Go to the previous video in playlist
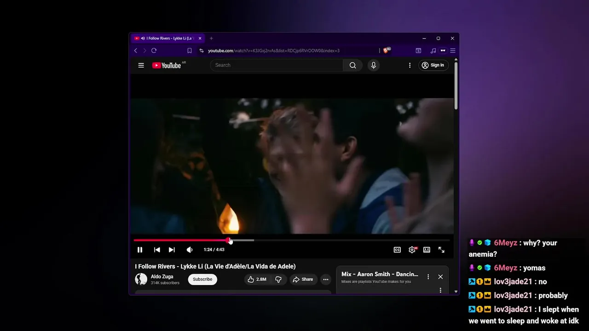 pyautogui.click(x=157, y=250)
